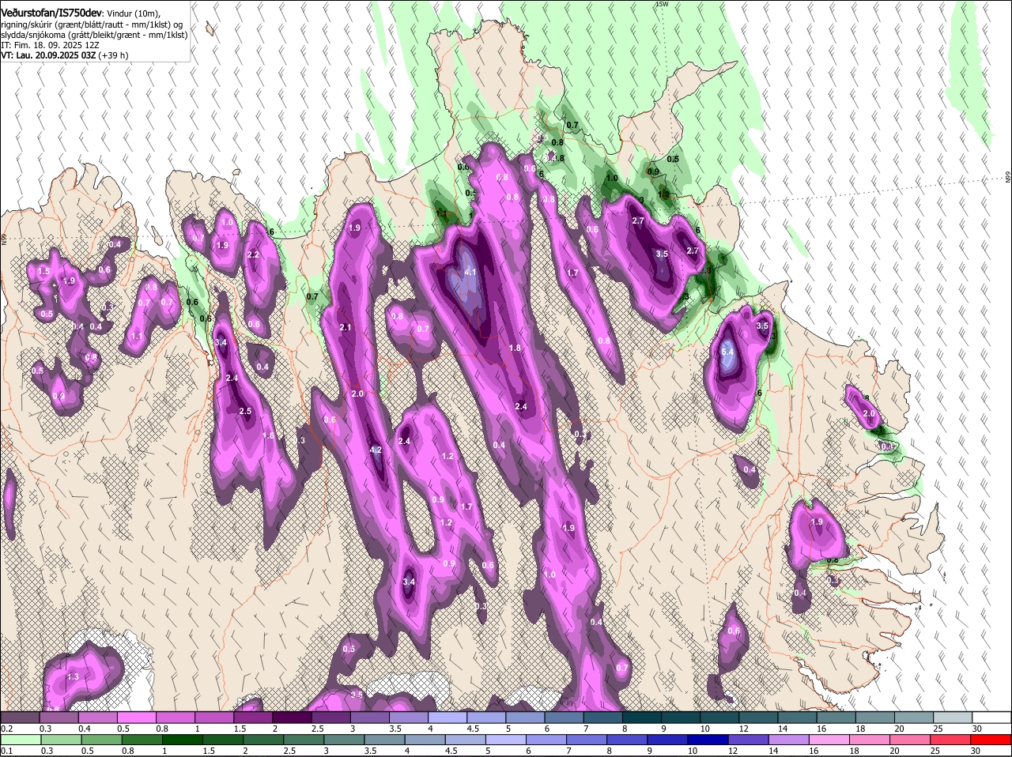Click the pale green swatch starting at 0.1 in the lower legend
Image resolution: width=1012 pixels, height=757 pixels.
21,740
